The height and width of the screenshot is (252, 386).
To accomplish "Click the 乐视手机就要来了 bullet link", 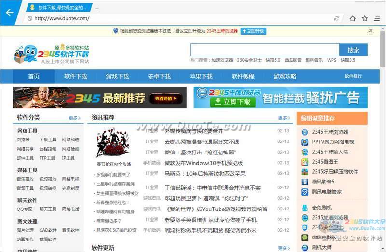I will point(113,175).
